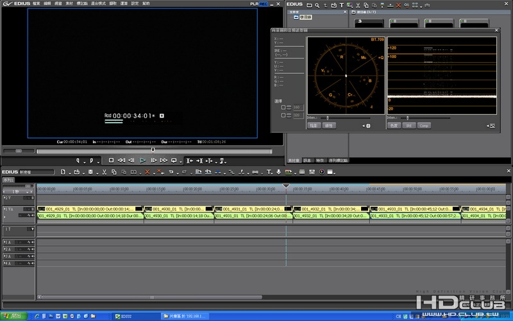Step back one frame in the player

(131, 160)
